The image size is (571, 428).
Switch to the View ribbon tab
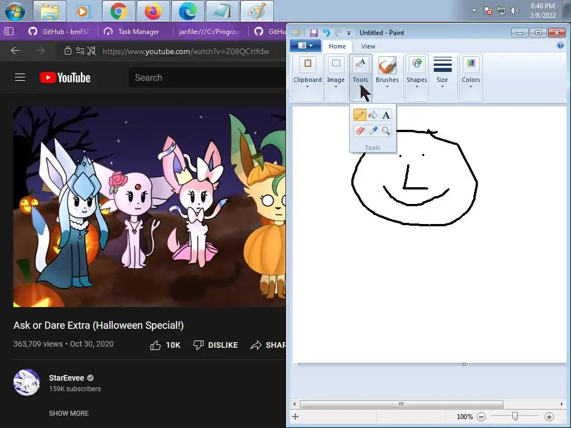368,46
